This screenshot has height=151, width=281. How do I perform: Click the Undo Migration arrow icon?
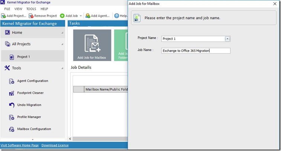coord(12,105)
